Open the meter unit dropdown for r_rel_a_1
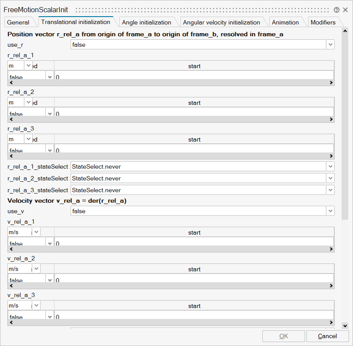 tap(29, 65)
